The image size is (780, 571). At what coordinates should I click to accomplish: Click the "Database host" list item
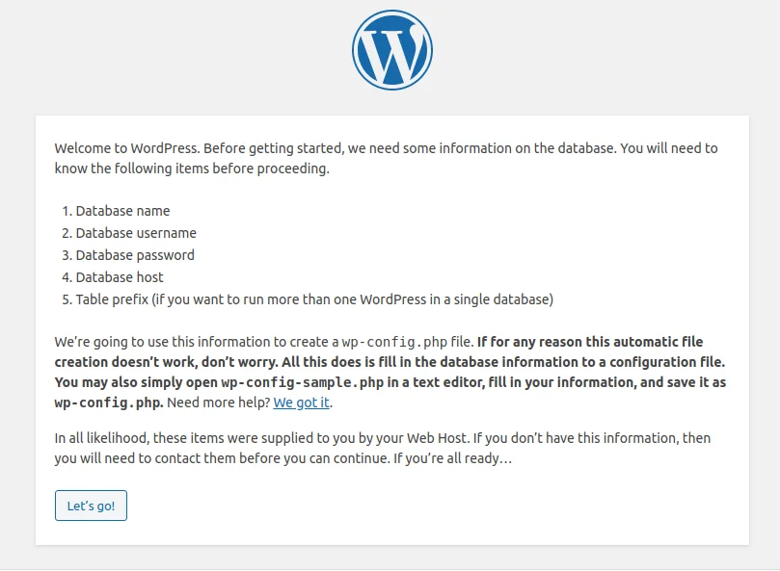click(120, 277)
